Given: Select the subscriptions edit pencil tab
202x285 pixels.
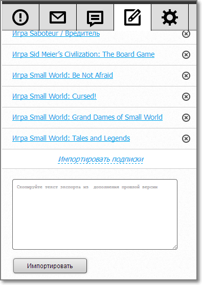Looking at the screenshot, I should pos(132,17).
